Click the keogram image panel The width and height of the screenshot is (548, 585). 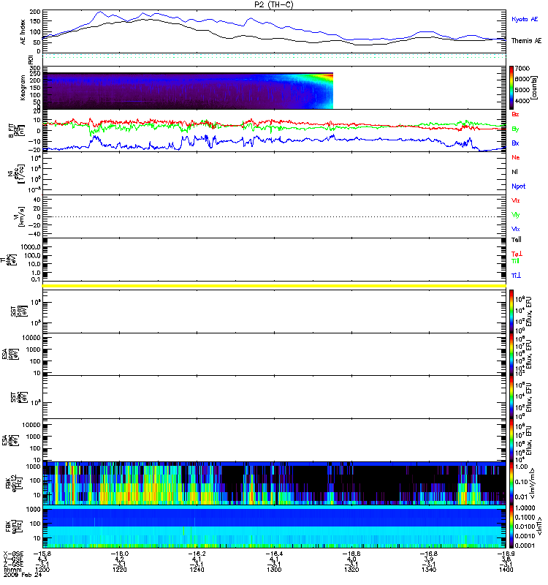click(x=188, y=91)
